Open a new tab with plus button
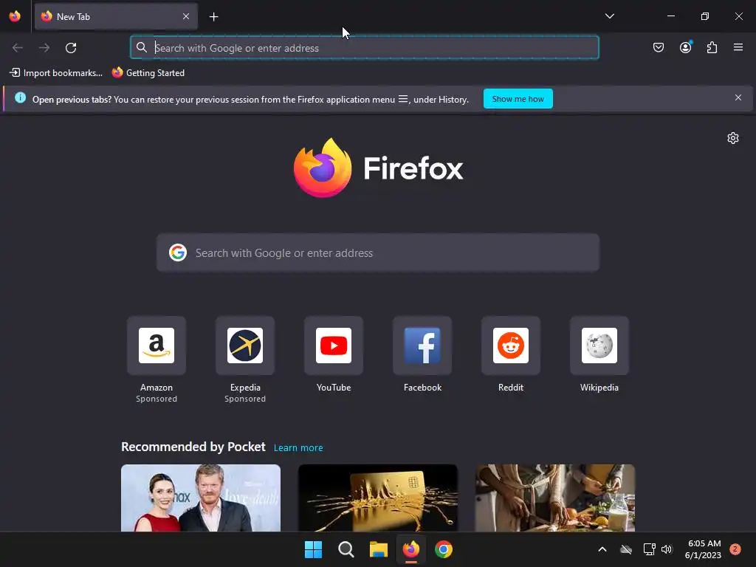This screenshot has height=567, width=756. click(213, 17)
